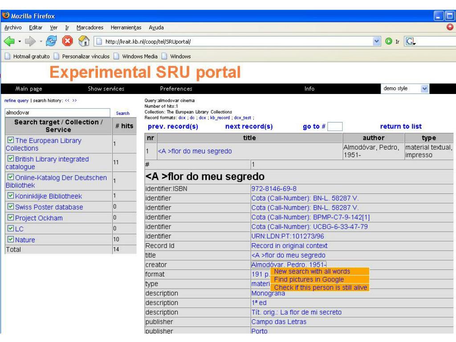The height and width of the screenshot is (342, 456).
Task: Click the Google search engine icon
Action: point(410,41)
